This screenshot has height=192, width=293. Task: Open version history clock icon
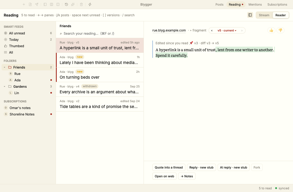(x=66, y=5)
